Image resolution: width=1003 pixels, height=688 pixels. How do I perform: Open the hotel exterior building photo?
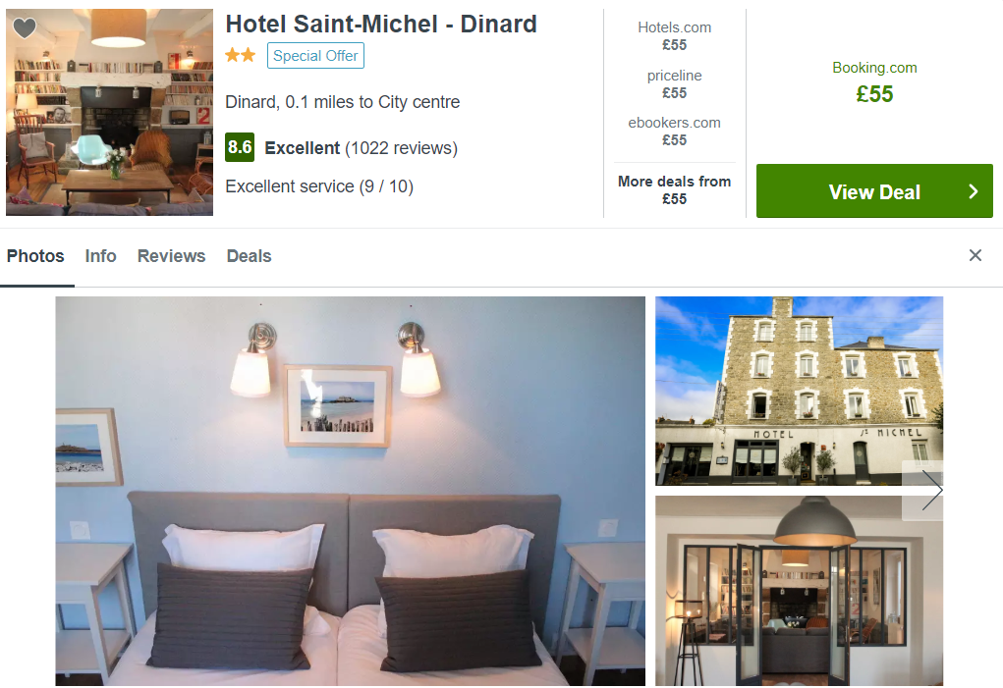pos(799,391)
